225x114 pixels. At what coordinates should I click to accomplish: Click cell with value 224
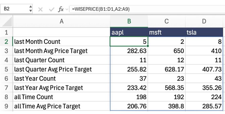(204, 97)
